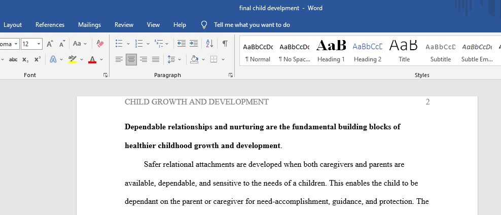501x215 pixels.
Task: Click the Numbering list icon
Action: point(138,44)
